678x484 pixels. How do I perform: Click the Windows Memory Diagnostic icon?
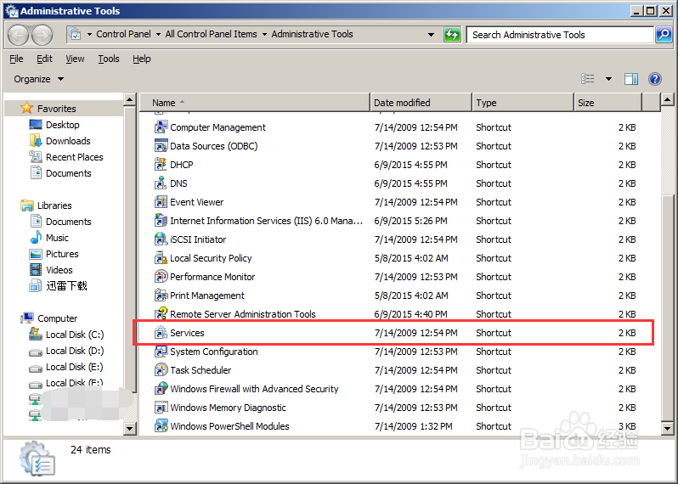coord(161,407)
